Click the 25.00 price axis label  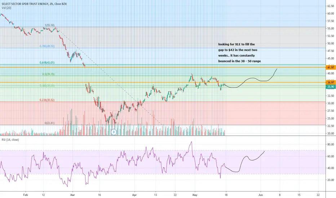(331, 118)
